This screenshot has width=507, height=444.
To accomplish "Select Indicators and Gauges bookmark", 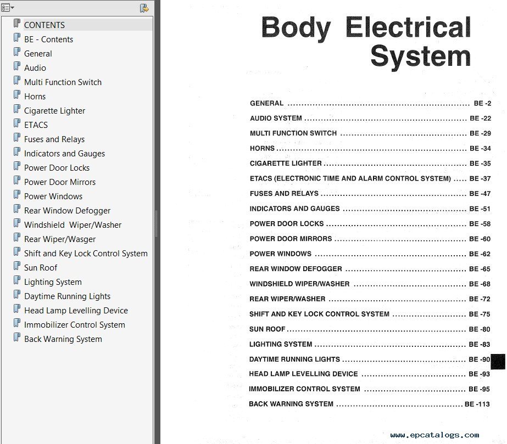I will point(64,153).
